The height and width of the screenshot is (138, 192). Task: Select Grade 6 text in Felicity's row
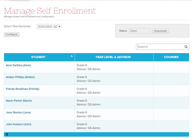point(82,89)
